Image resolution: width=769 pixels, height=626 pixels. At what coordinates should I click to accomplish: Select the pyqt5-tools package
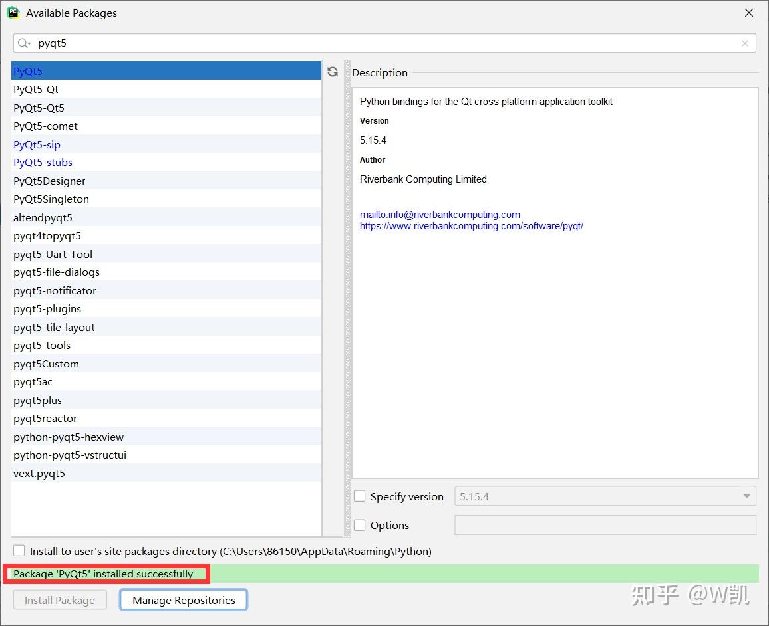166,346
